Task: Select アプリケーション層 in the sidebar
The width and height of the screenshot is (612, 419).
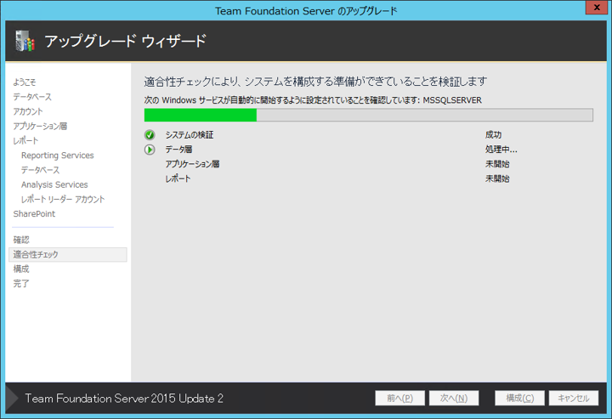Action: point(40,126)
